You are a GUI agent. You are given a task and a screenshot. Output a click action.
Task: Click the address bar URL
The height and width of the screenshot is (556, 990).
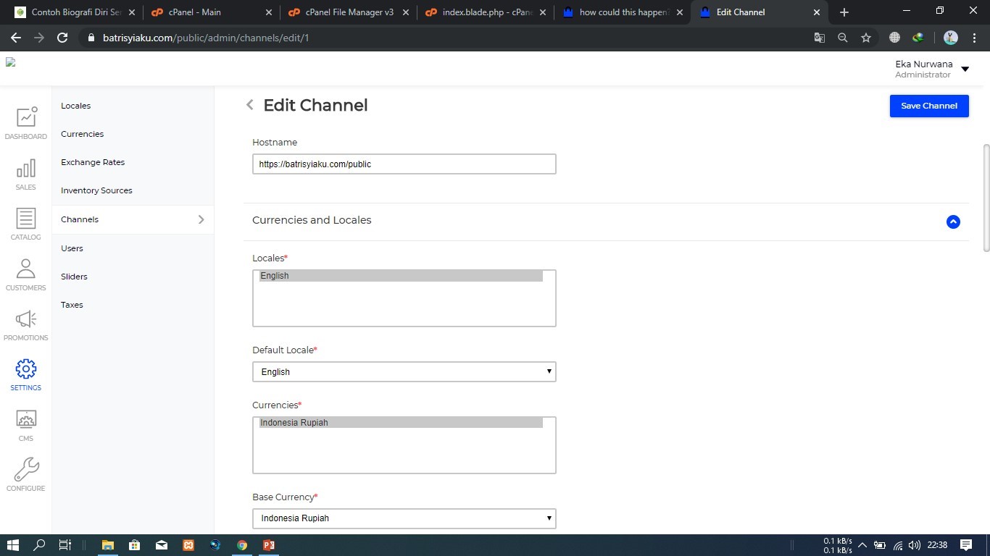(x=206, y=38)
